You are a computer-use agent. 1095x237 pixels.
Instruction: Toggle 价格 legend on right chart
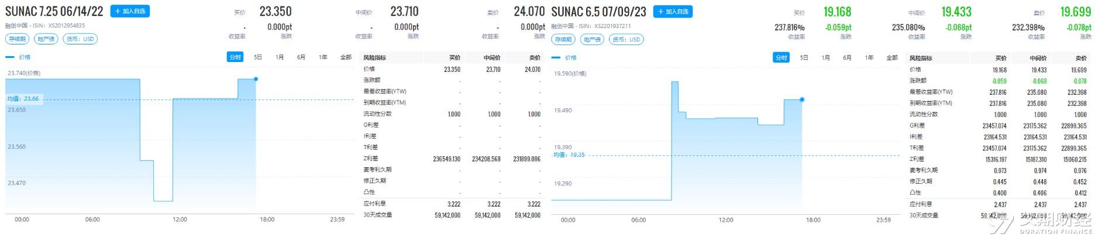(564, 57)
